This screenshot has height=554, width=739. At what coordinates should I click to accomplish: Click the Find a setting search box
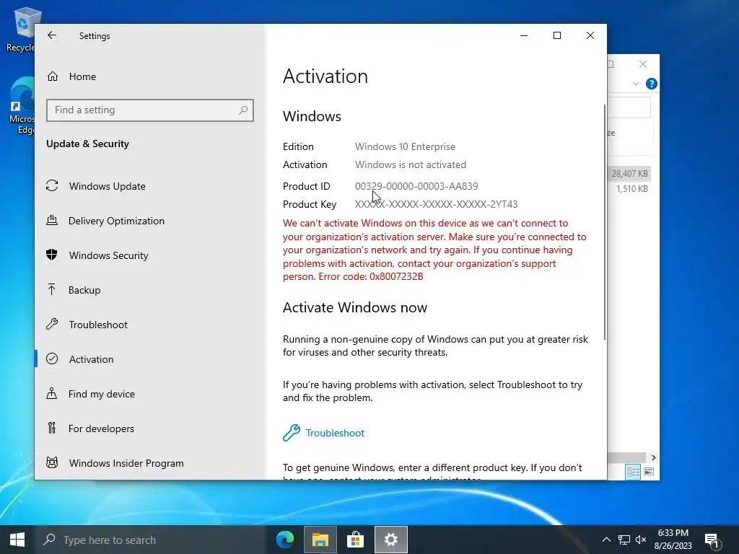coord(150,110)
